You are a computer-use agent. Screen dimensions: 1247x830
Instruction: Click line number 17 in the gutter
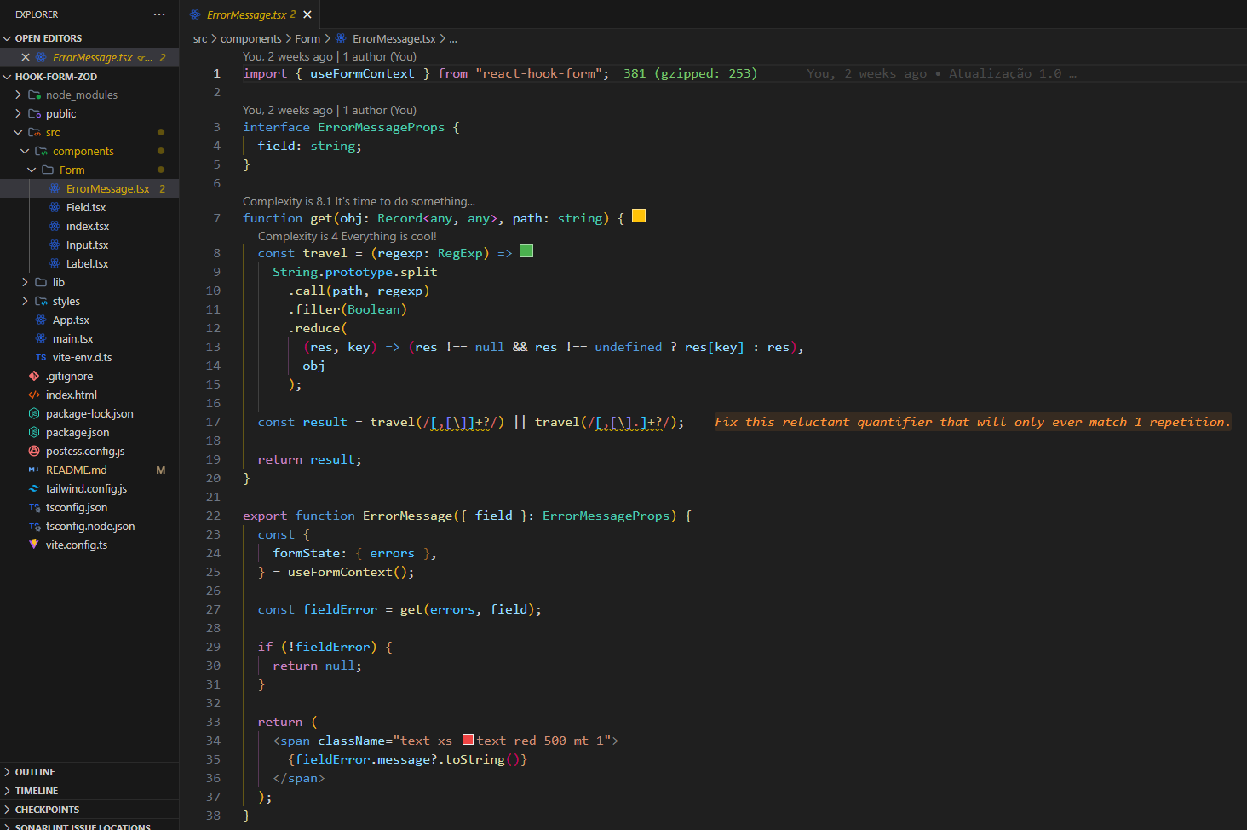(x=213, y=422)
